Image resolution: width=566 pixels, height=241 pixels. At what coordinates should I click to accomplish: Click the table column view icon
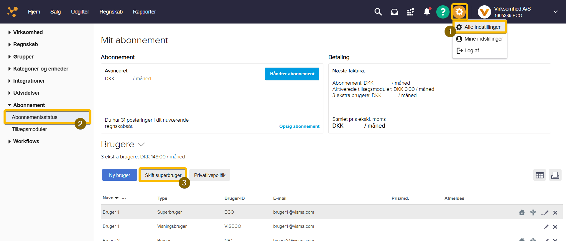coord(539,175)
